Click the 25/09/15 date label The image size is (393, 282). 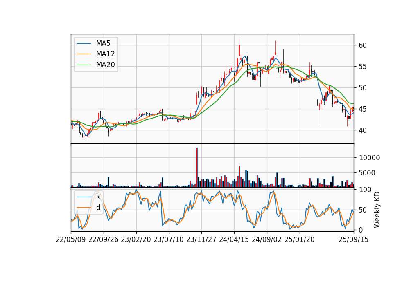pos(354,239)
